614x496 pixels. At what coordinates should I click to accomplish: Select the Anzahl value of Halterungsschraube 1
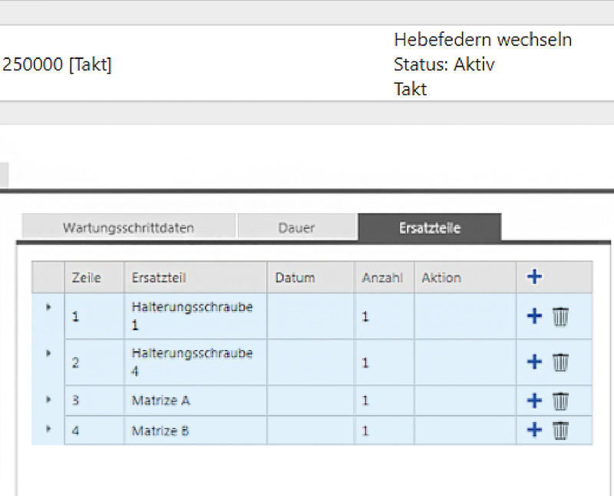coord(382,315)
